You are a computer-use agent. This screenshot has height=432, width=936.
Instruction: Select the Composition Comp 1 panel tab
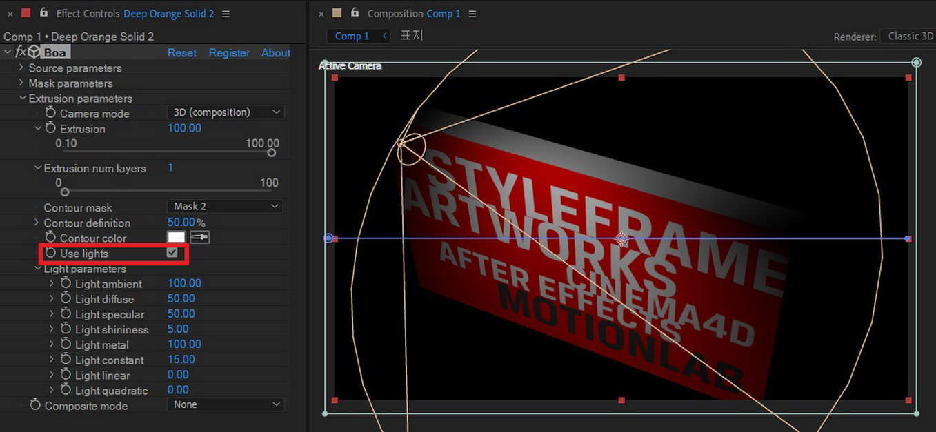point(414,14)
